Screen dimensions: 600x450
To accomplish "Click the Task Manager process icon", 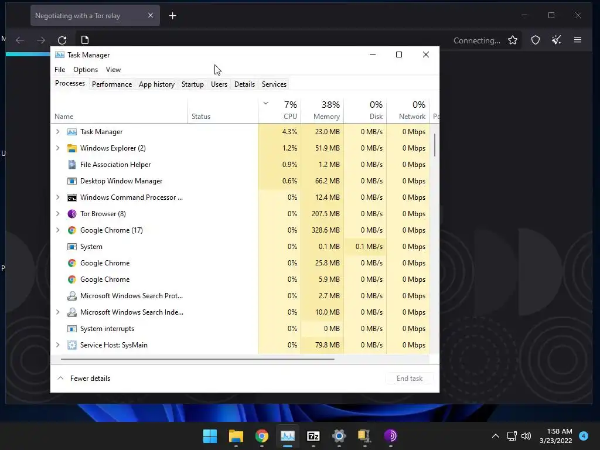I will pyautogui.click(x=72, y=132).
